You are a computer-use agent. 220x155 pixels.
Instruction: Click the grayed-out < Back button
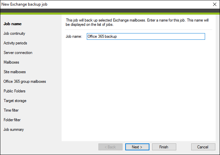coord(110,147)
